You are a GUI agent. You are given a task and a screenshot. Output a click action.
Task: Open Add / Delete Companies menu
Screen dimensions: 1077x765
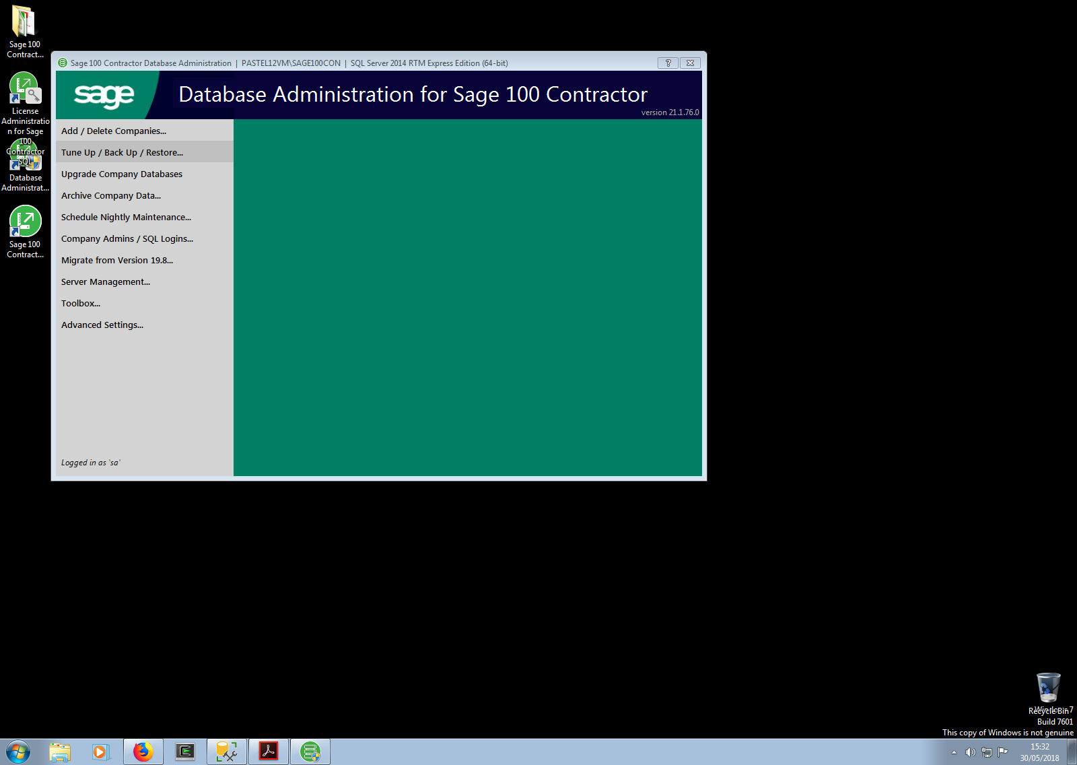pos(144,131)
